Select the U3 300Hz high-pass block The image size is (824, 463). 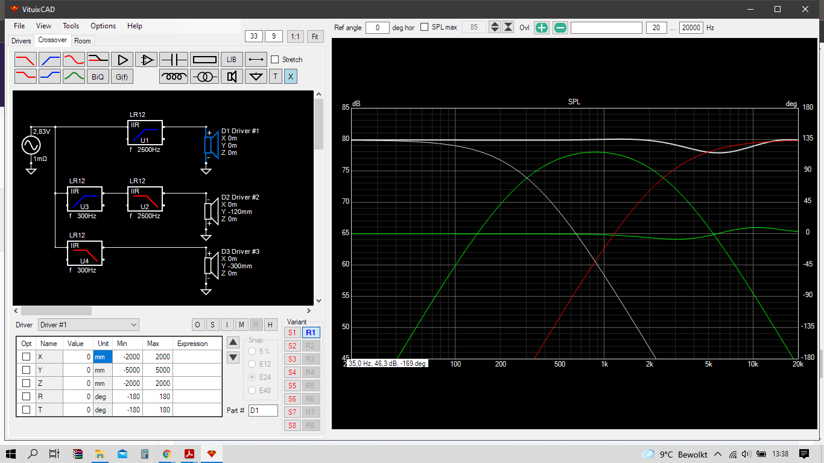[84, 199]
